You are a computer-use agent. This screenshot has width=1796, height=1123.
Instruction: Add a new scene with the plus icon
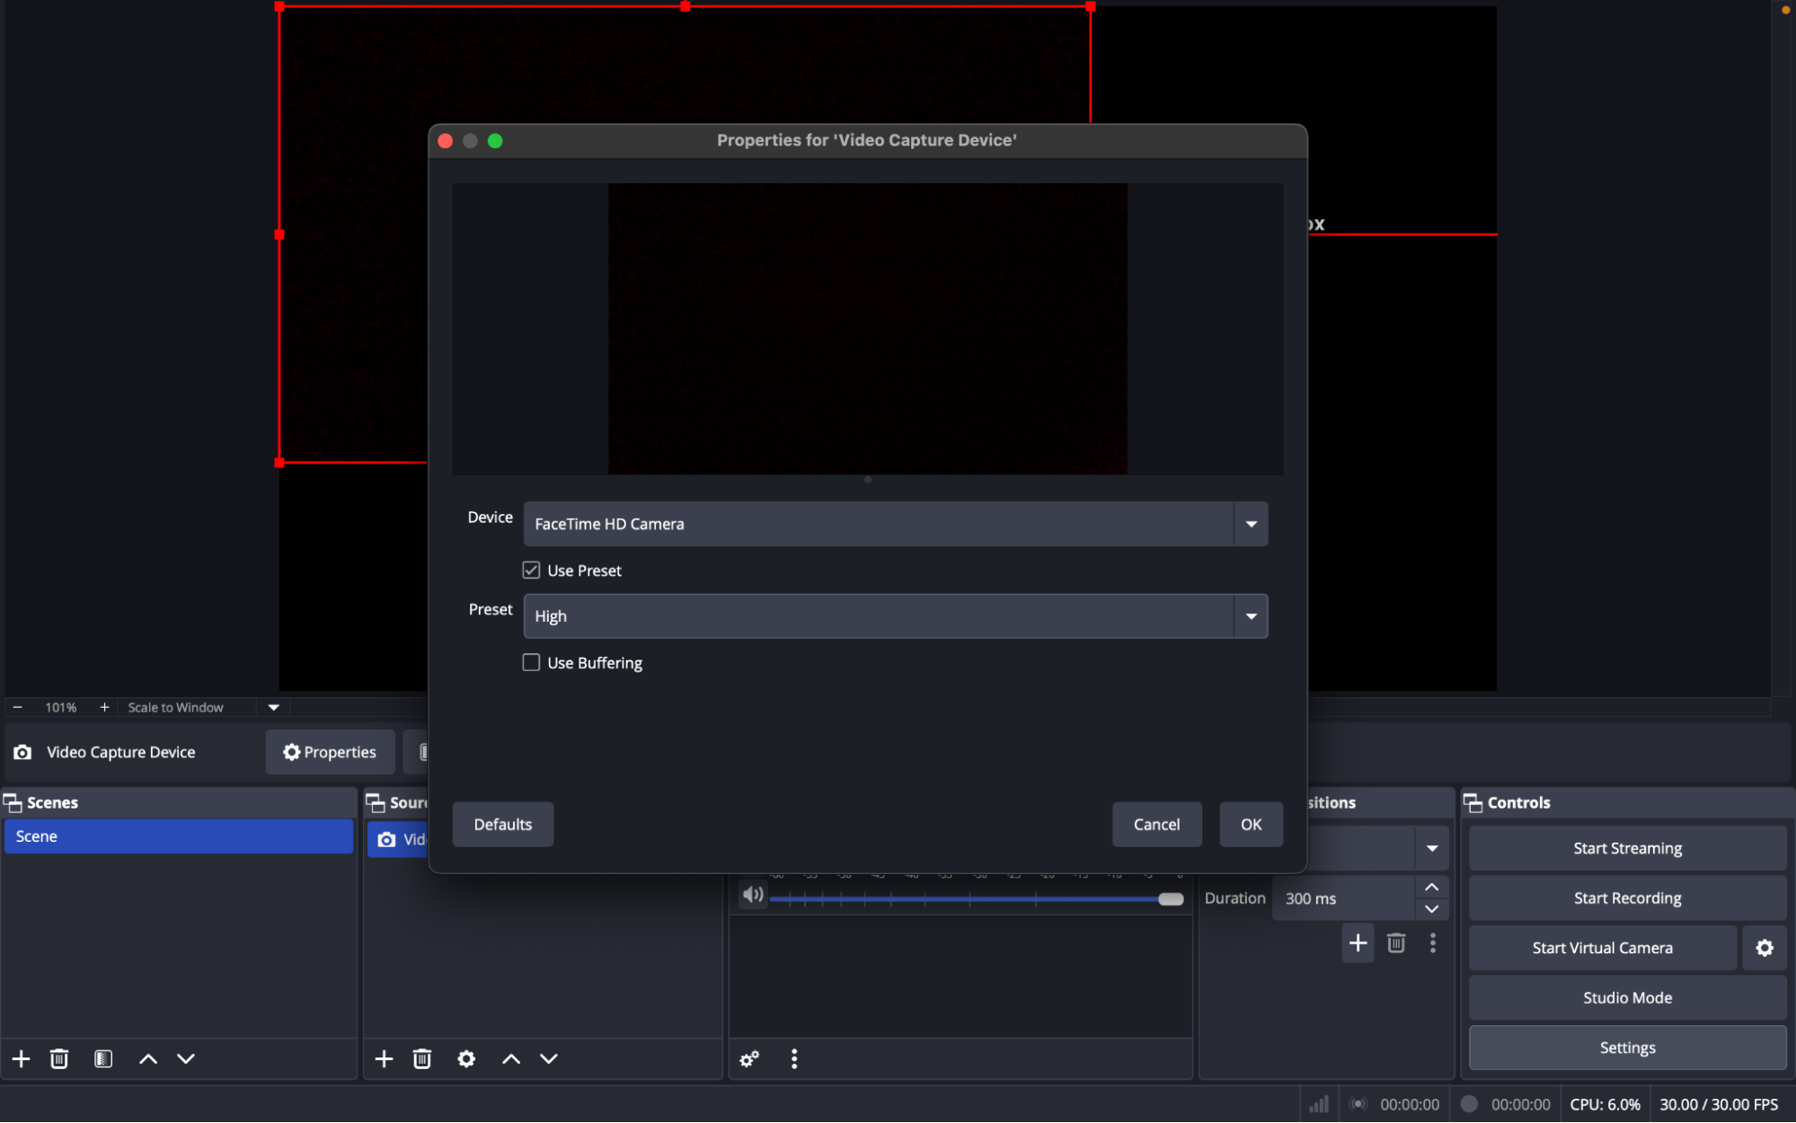click(x=21, y=1058)
